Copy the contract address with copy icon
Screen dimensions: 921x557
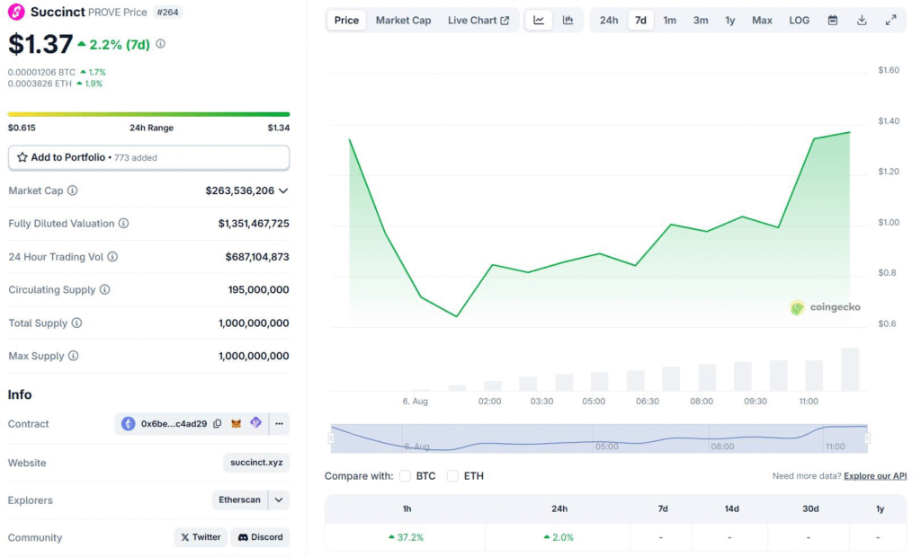pyautogui.click(x=218, y=424)
